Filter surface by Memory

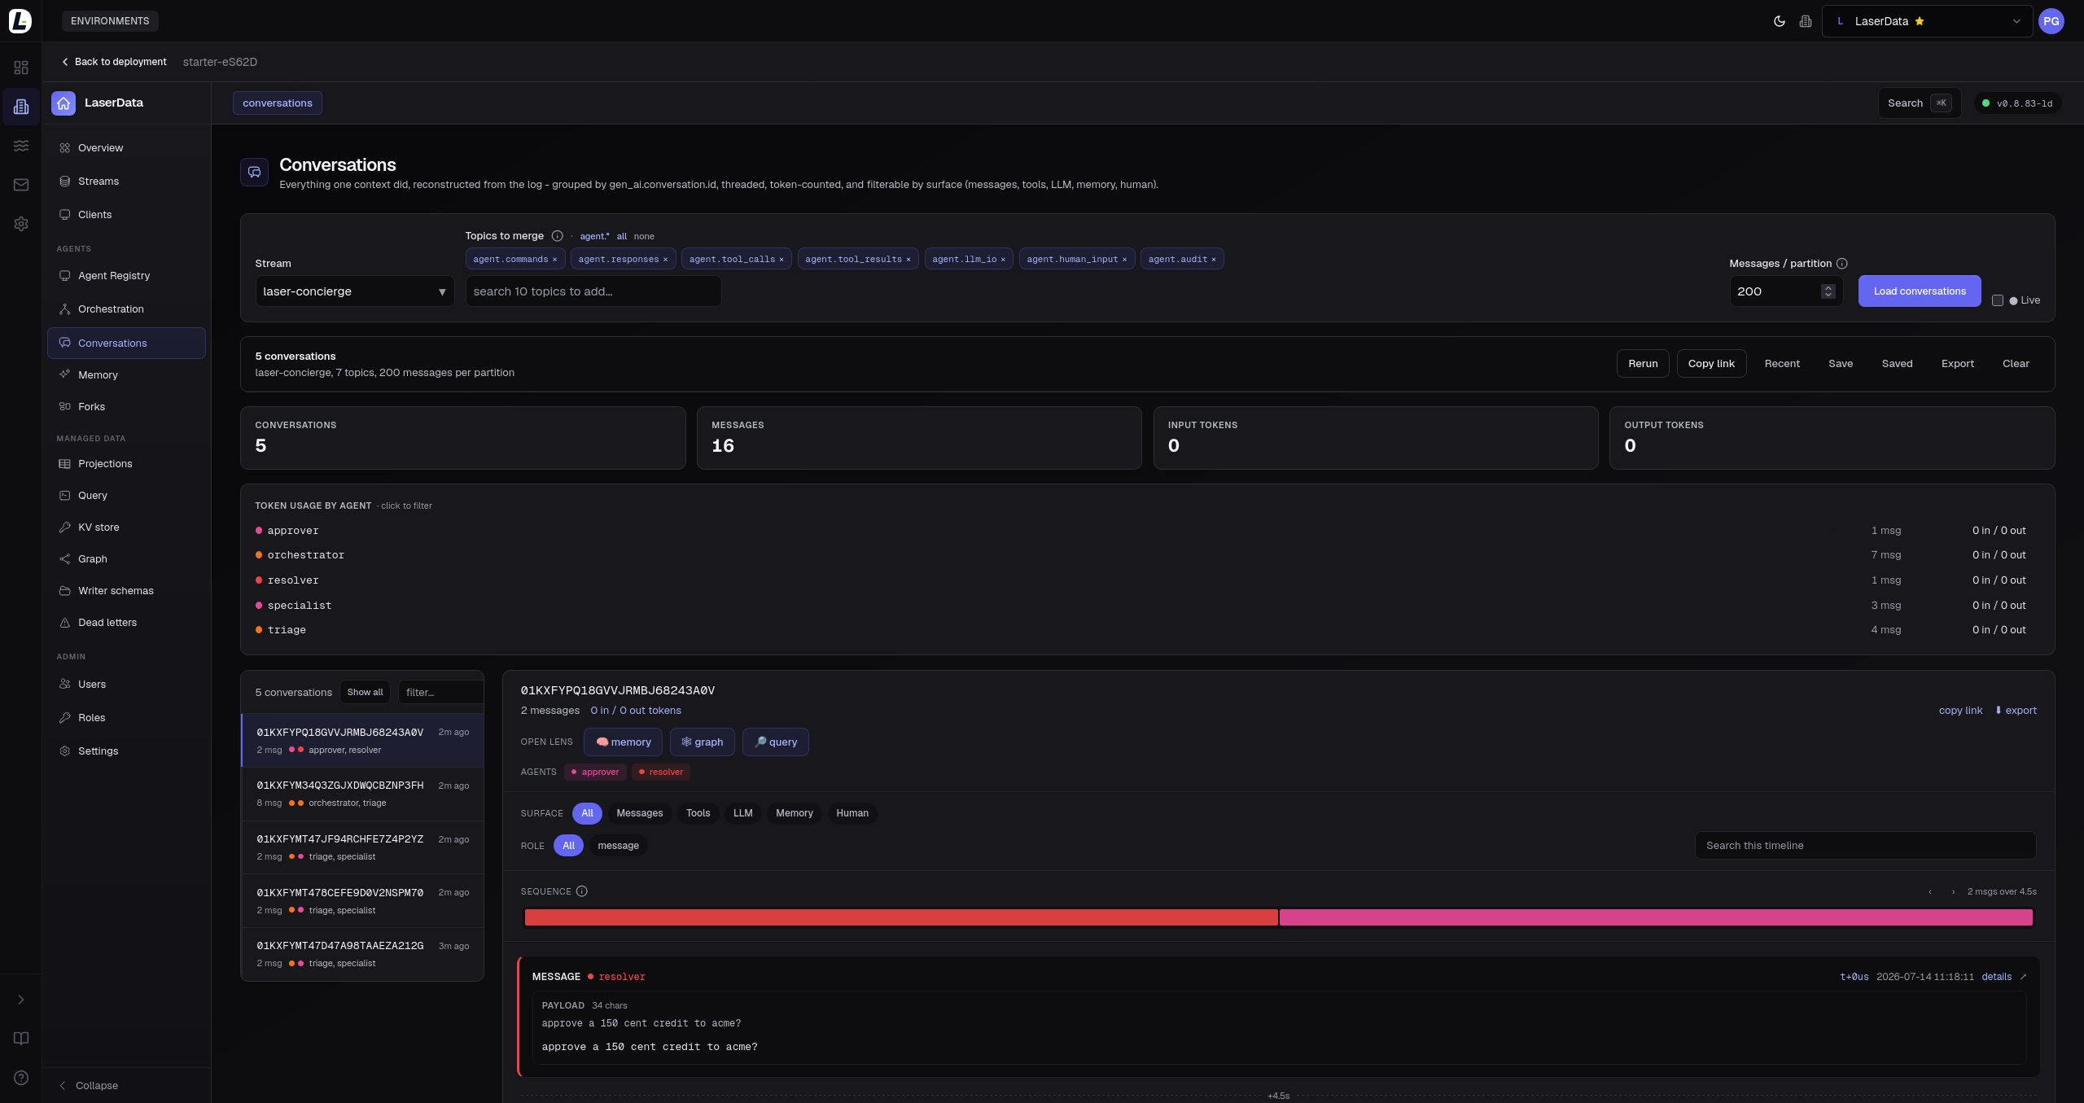pos(795,813)
